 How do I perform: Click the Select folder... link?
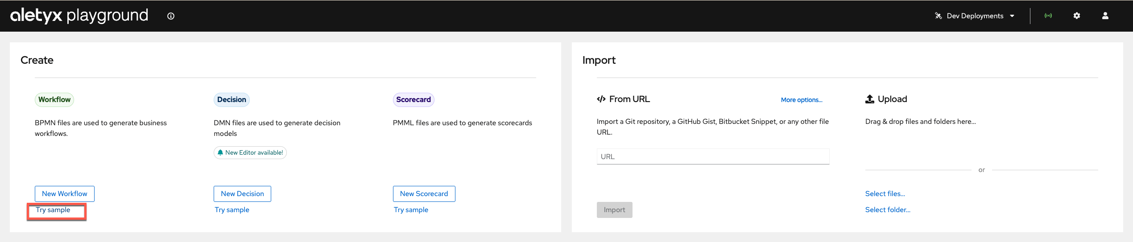(888, 210)
